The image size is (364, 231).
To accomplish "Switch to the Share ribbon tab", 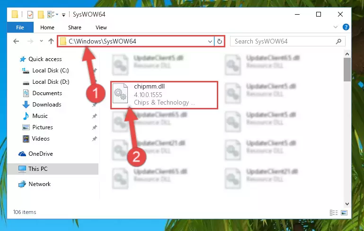I will (x=74, y=27).
